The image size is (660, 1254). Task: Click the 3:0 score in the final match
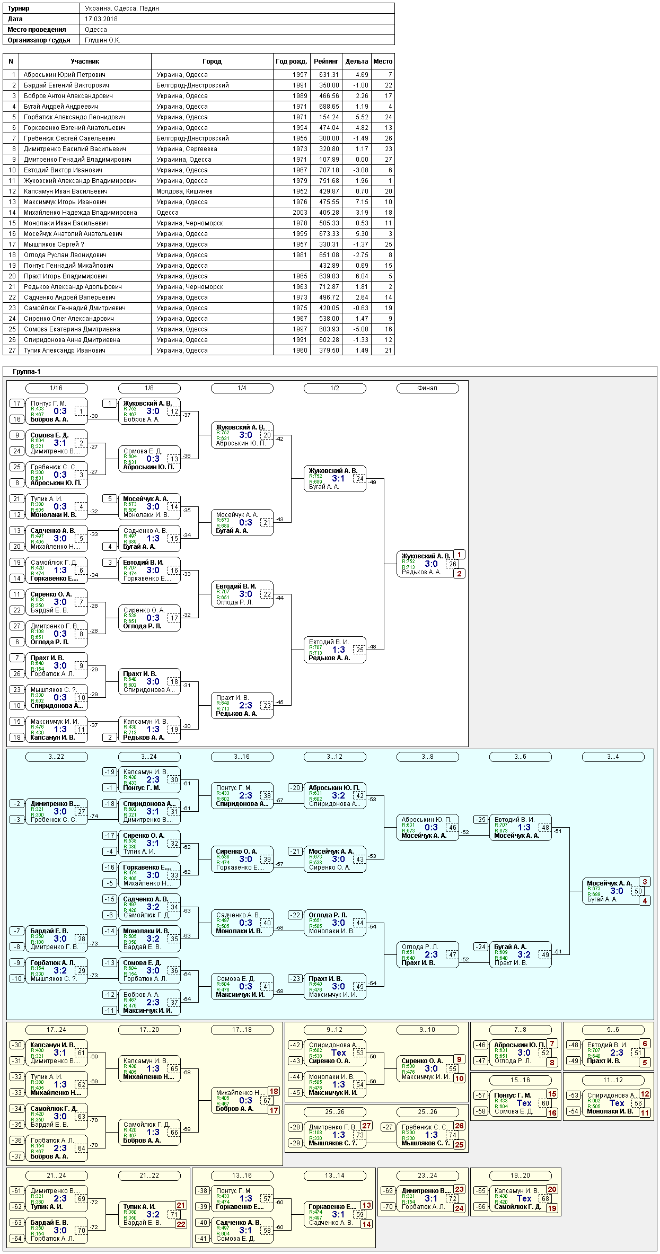(x=432, y=564)
